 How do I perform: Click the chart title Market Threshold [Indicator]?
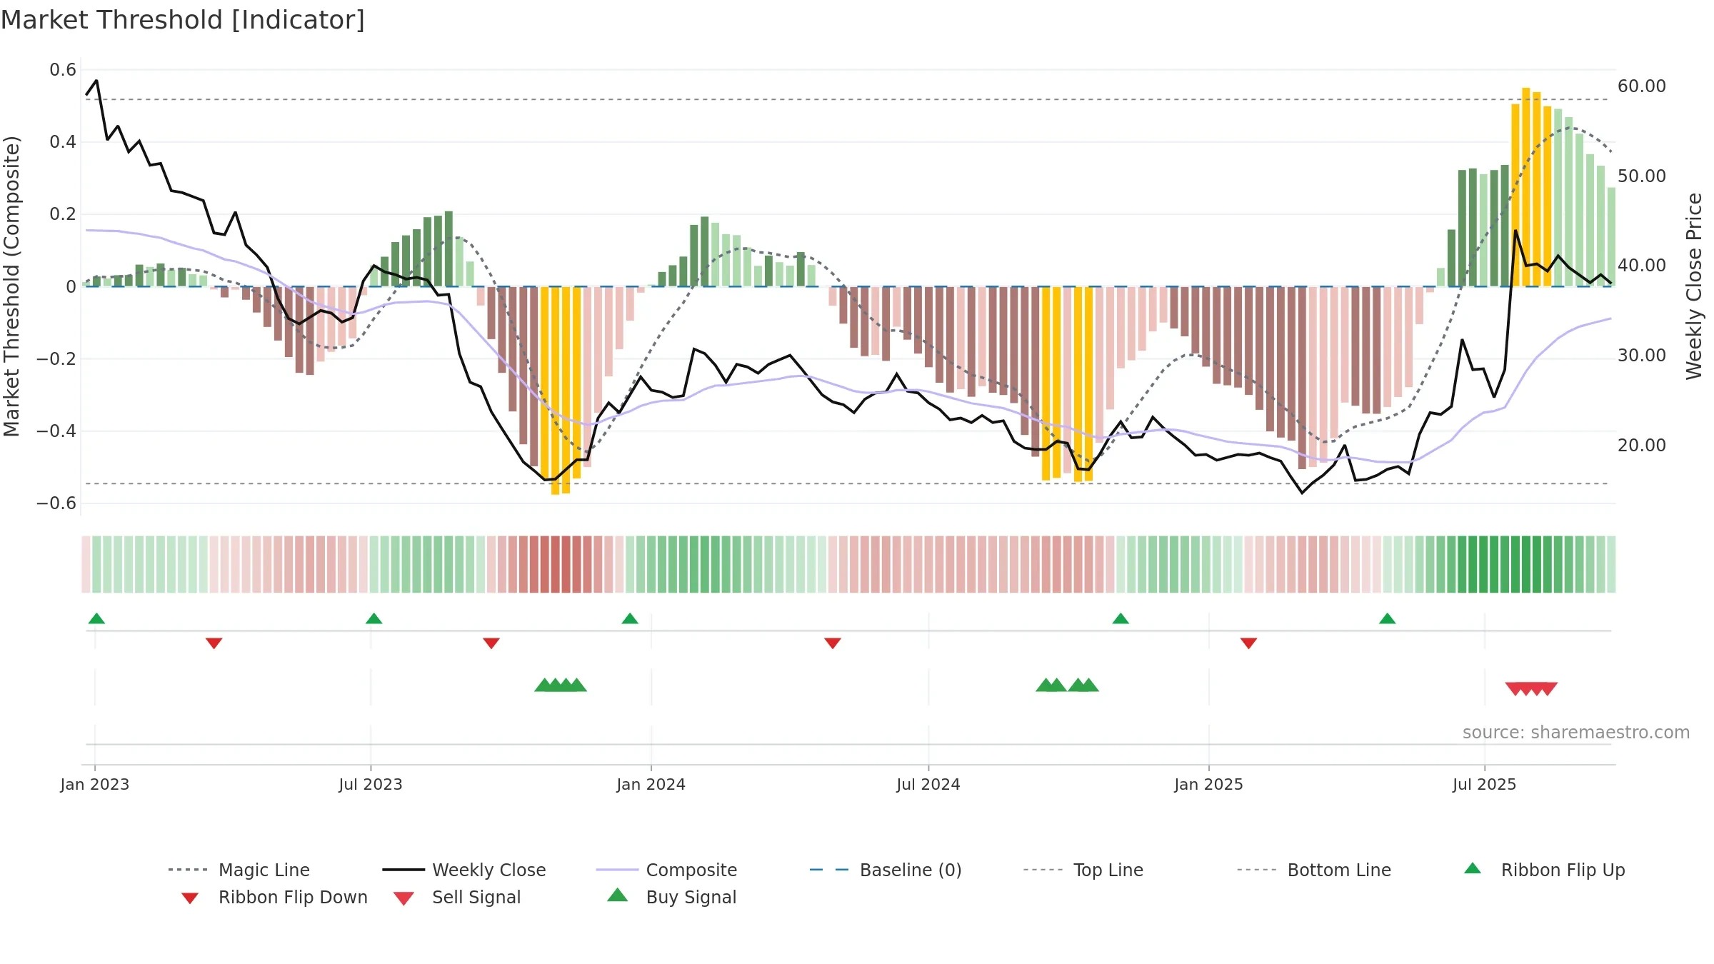pyautogui.click(x=183, y=20)
